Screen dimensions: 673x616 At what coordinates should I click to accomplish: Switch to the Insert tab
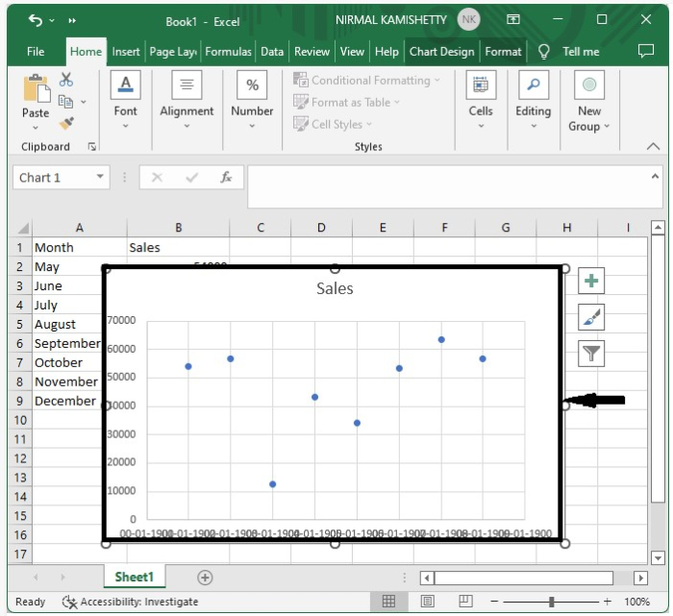click(x=126, y=52)
